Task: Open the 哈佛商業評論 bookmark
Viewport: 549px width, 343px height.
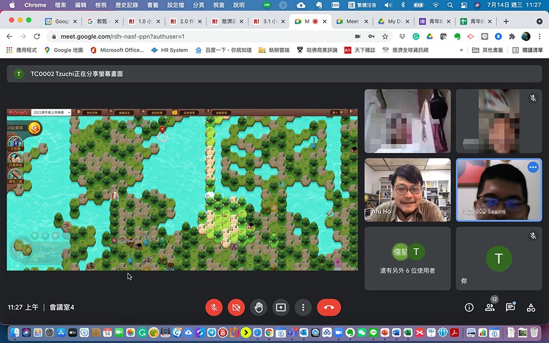Action: tap(317, 50)
